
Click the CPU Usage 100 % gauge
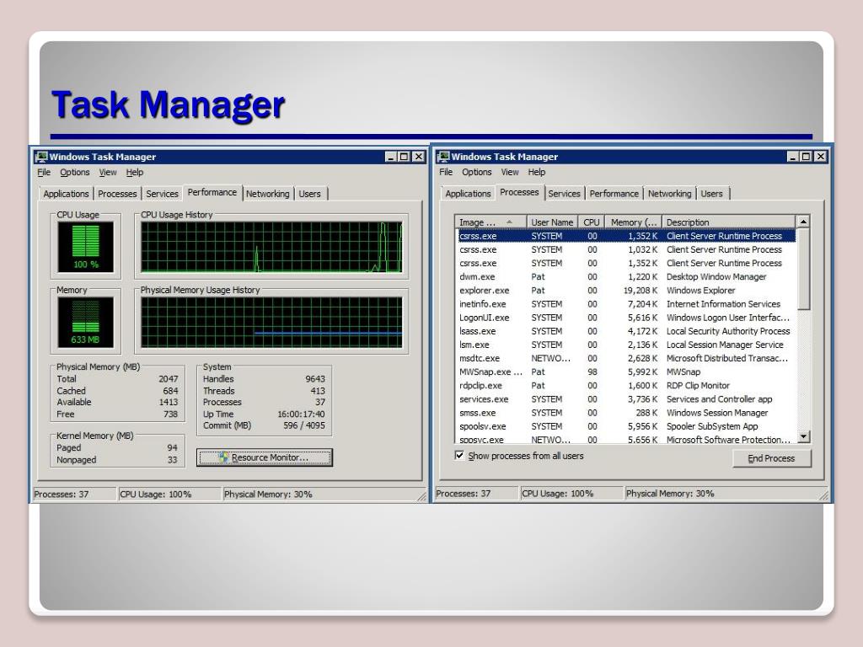coord(86,247)
